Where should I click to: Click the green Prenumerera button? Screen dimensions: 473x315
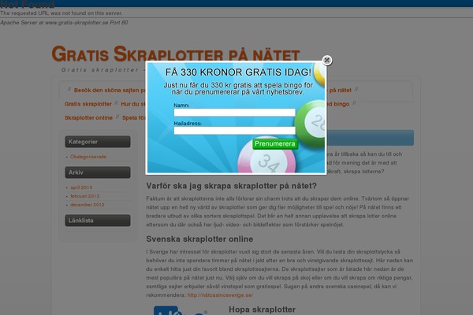pos(275,144)
